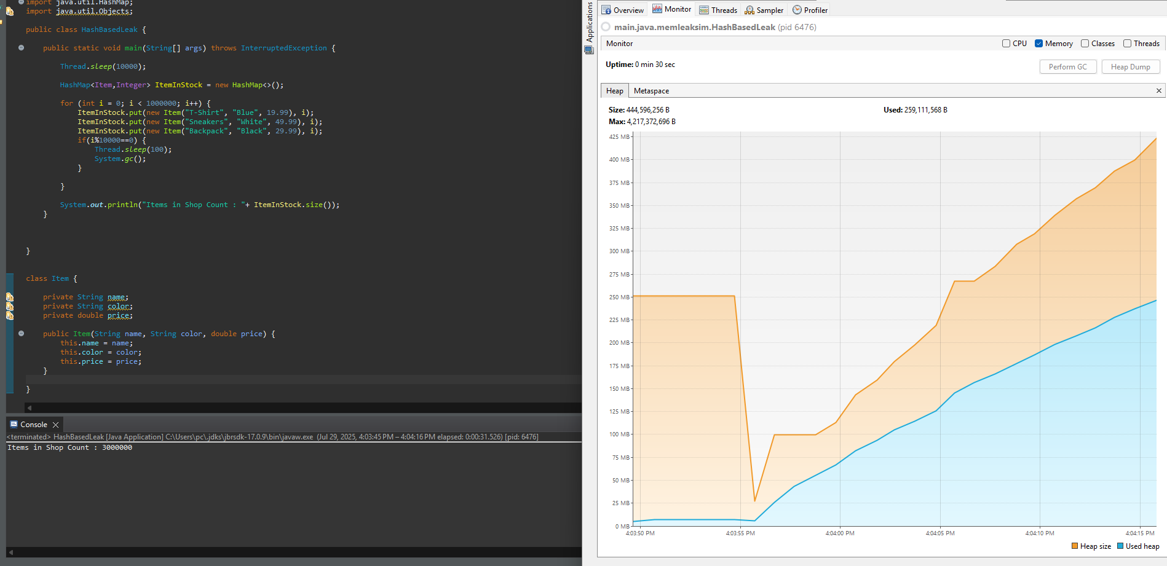
Task: Switch to the Metaspace tab
Action: 651,91
